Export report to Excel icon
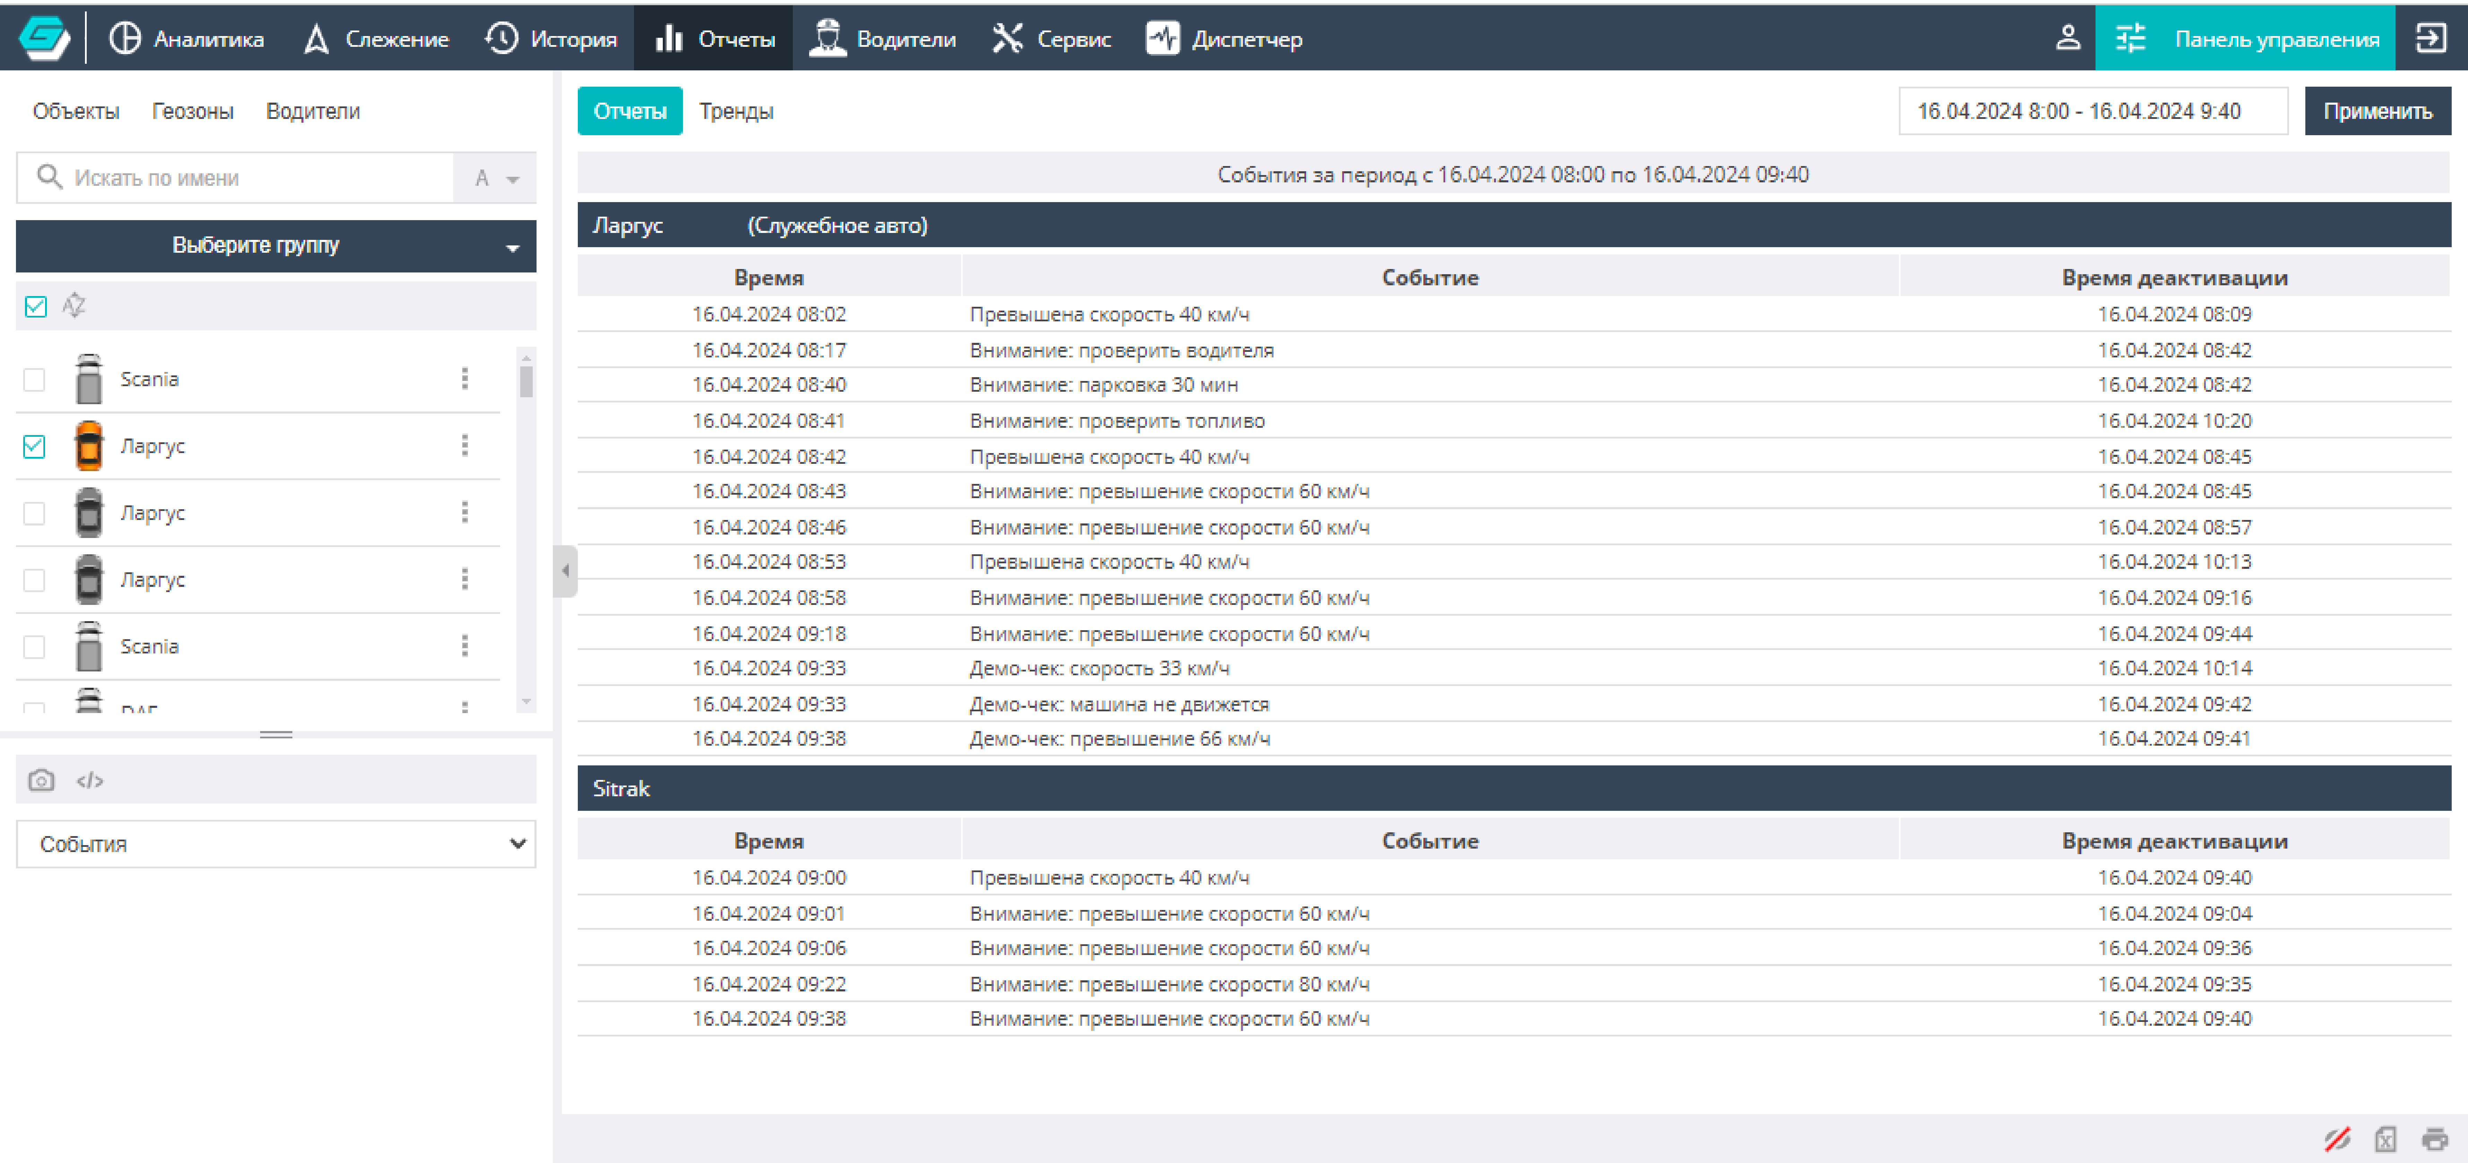This screenshot has width=2468, height=1163. point(2385,1139)
